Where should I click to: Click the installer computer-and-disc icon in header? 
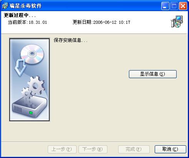pos(177,21)
